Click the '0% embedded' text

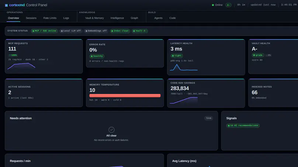pyautogui.click(x=259, y=98)
